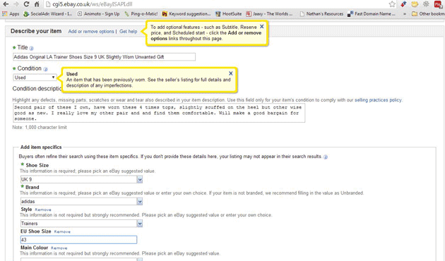Screen dimensions: 445x261
Task: Open Nathan's Resources bookmark
Action: point(321,13)
